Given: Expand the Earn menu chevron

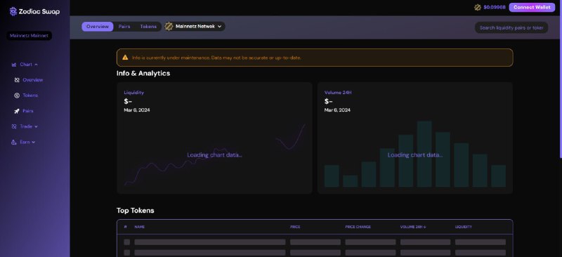Looking at the screenshot, I should tap(34, 143).
